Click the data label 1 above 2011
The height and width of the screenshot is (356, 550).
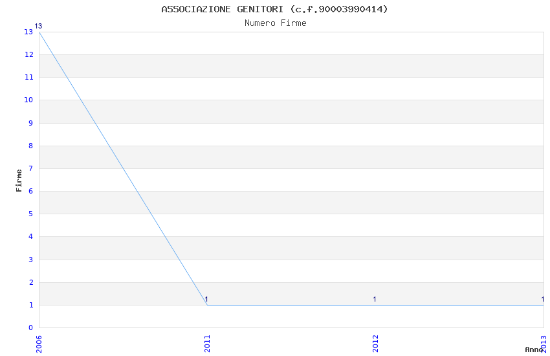click(206, 299)
